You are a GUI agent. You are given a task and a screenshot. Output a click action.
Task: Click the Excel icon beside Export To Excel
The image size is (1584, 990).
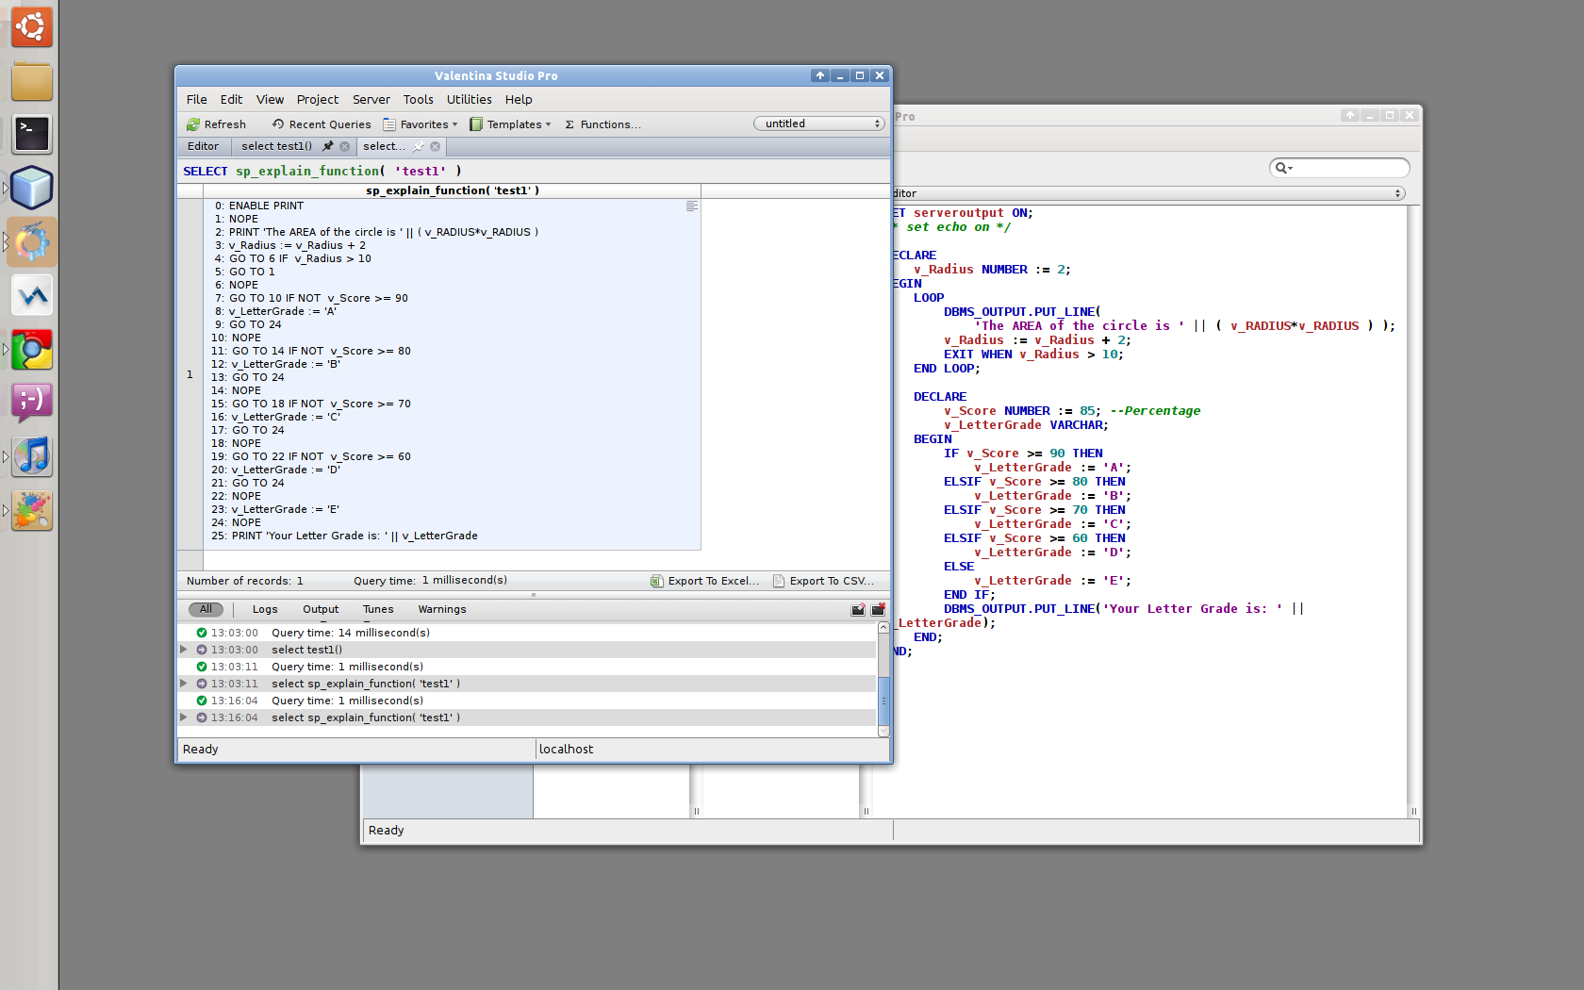(656, 581)
